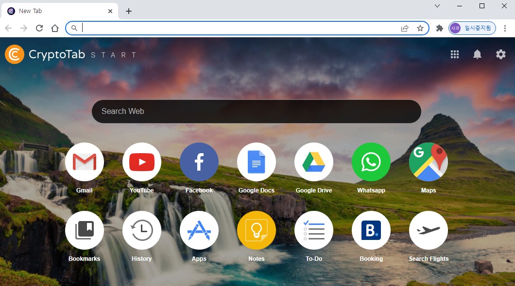The image size is (515, 286).
Task: Select the New Tab tab
Action: point(59,11)
